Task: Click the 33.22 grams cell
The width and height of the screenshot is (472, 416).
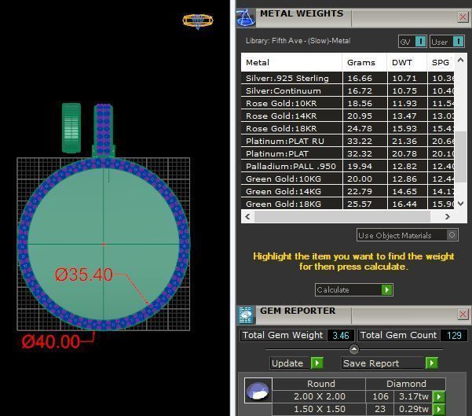Action: coord(365,141)
